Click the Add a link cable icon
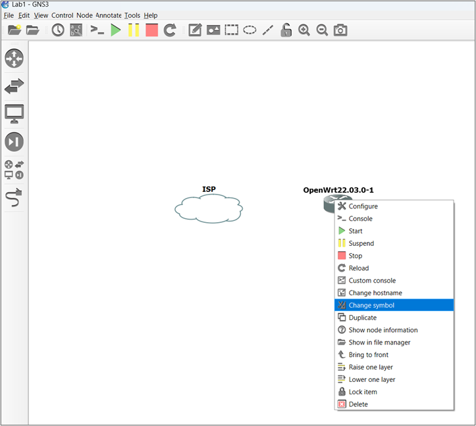 tap(14, 197)
